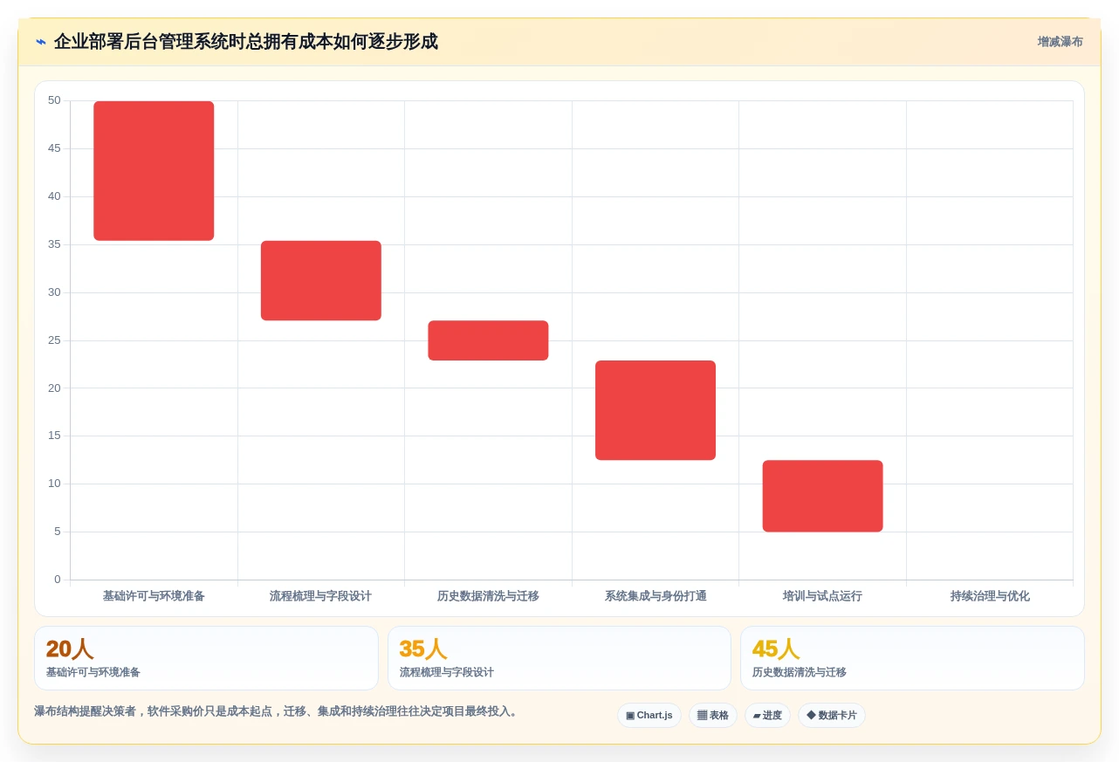
Task: Click the 35人 stat card
Action: point(559,658)
